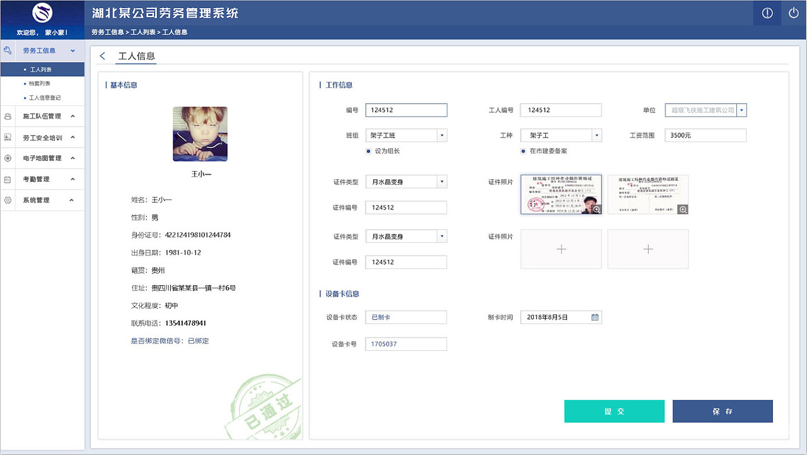The image size is (807, 455).
Task: Add photo in first empty upload box
Action: tap(561, 249)
